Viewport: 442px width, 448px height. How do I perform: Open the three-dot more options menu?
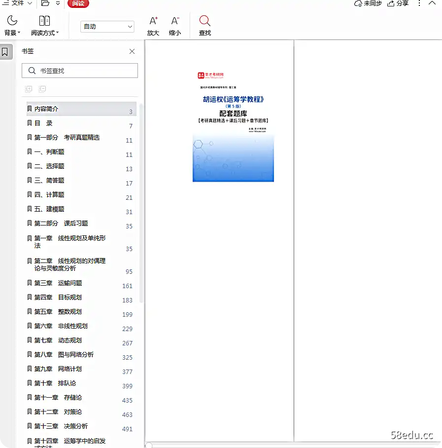(419, 3)
